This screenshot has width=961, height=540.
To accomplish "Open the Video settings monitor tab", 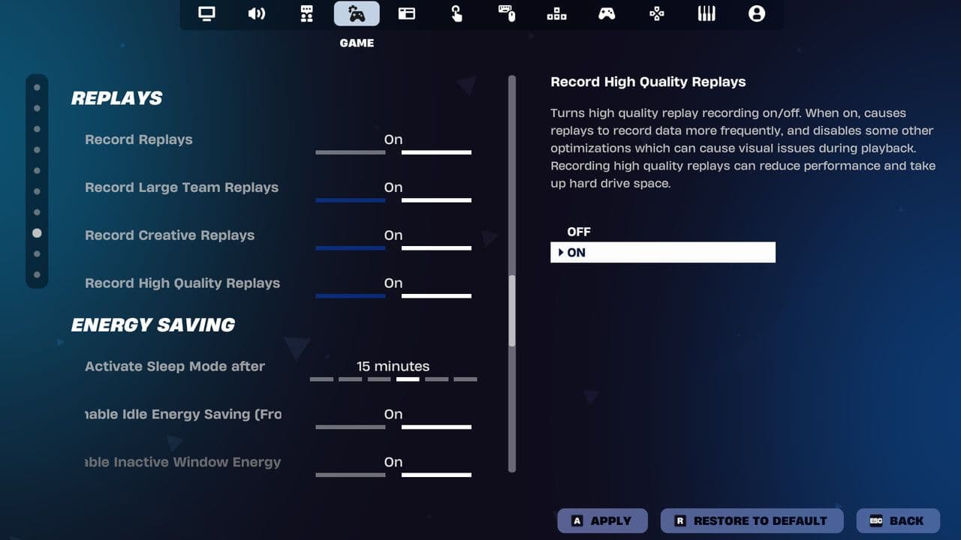I will click(x=206, y=13).
